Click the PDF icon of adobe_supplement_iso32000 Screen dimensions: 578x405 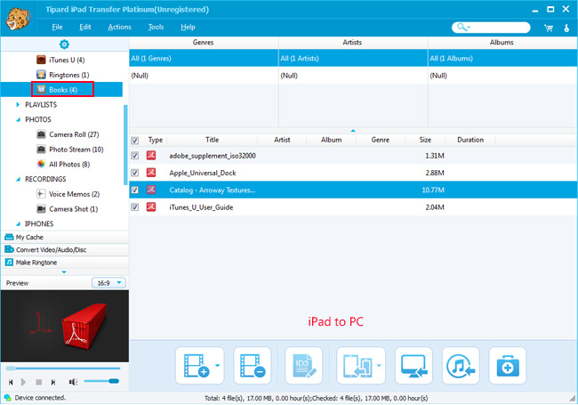click(x=151, y=155)
